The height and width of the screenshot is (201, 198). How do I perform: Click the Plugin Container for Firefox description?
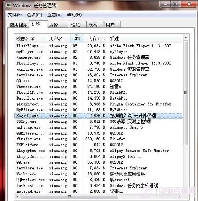coord(140,104)
